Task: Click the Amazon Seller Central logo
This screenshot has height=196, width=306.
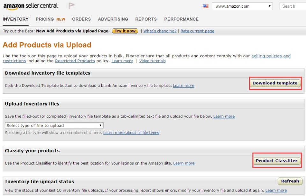Action: pyautogui.click(x=31, y=6)
